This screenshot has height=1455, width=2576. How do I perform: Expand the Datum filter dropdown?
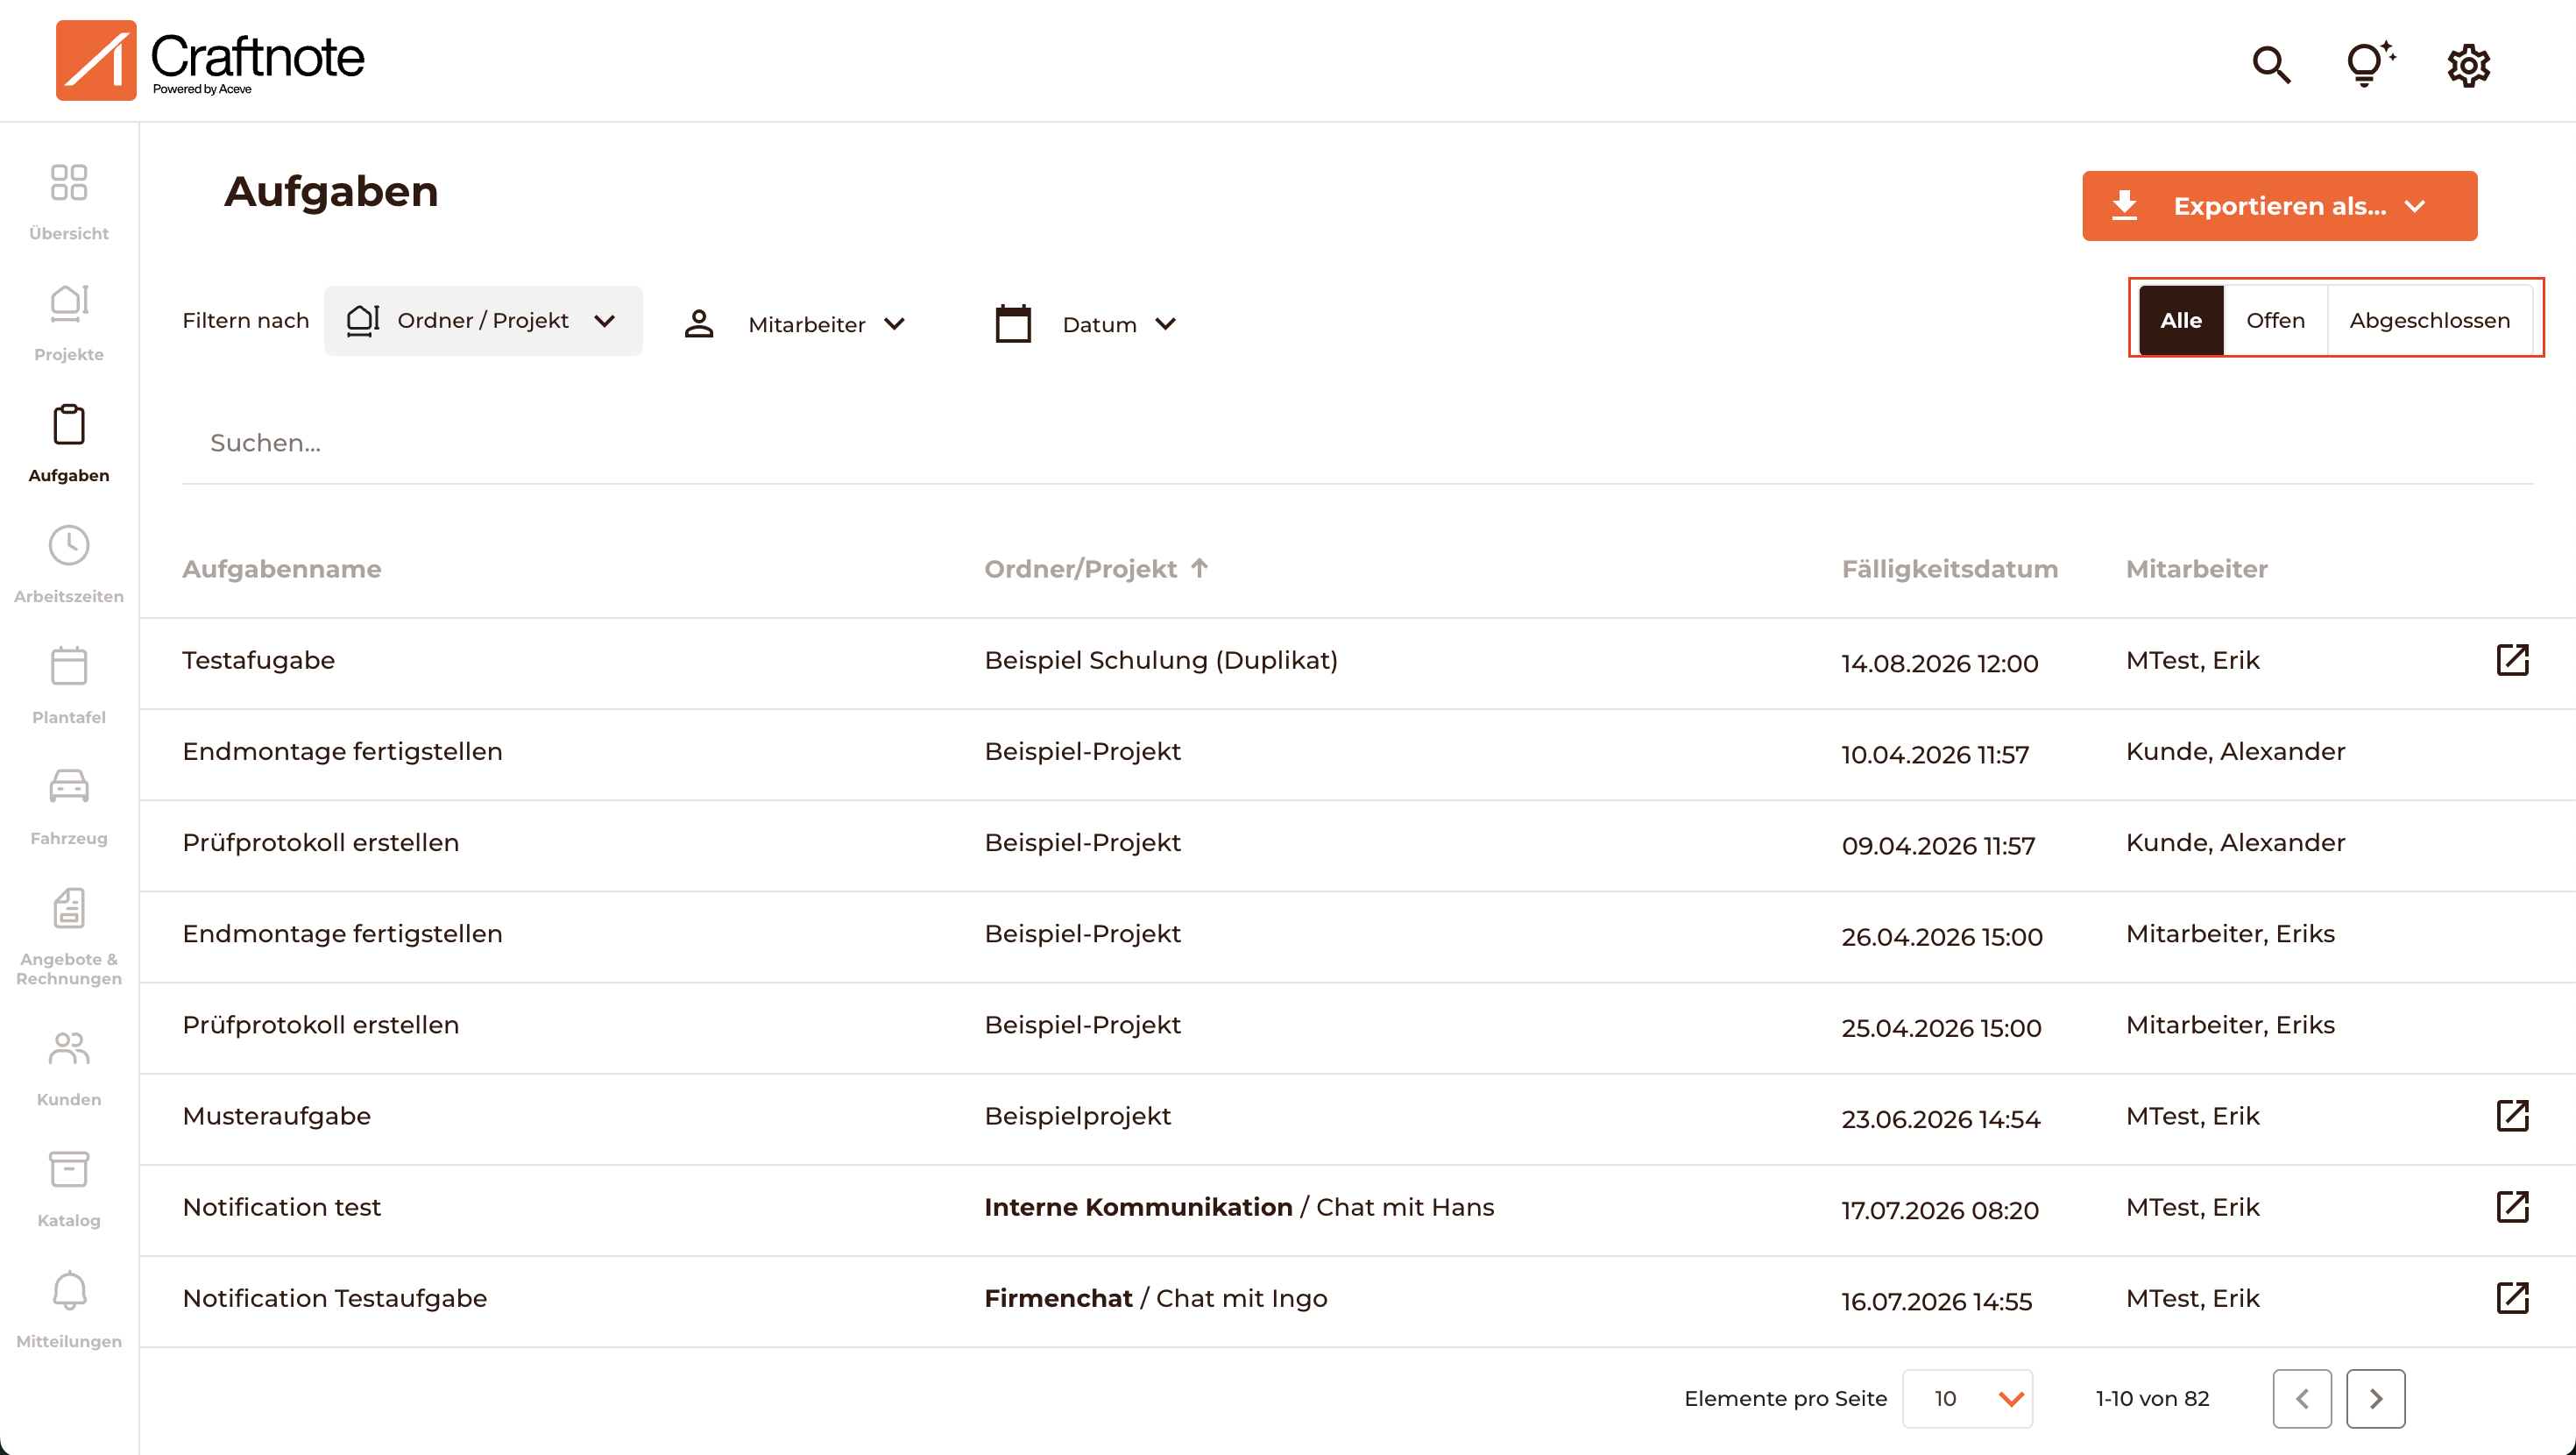pos(1086,324)
